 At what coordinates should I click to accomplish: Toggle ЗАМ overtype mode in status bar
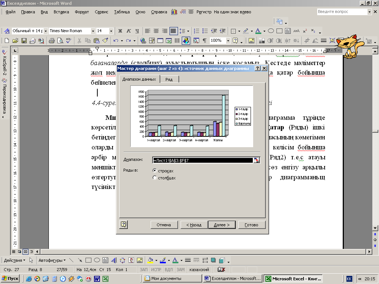[x=181, y=270]
